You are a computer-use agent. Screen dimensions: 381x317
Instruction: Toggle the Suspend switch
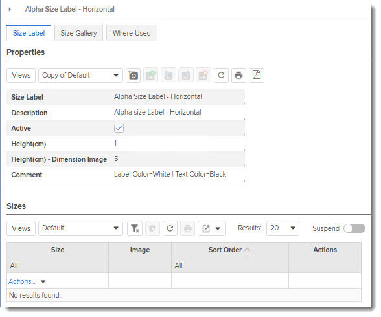354,228
